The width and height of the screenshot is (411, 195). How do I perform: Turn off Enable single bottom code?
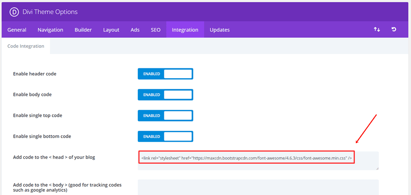coord(165,136)
